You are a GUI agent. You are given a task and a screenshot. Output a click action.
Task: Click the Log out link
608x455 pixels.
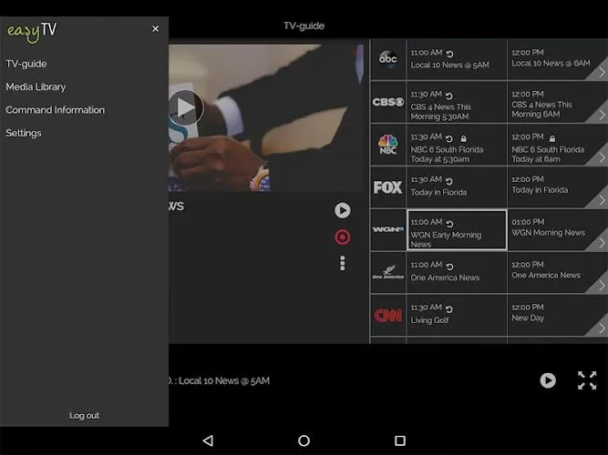84,416
